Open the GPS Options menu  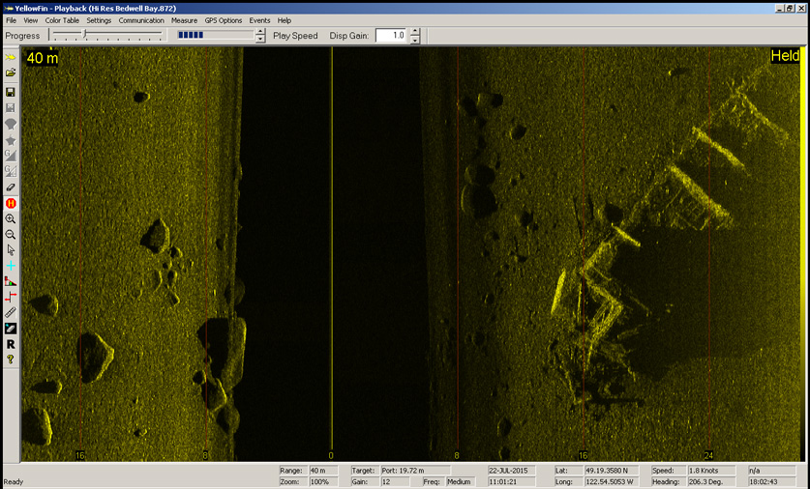[x=224, y=20]
